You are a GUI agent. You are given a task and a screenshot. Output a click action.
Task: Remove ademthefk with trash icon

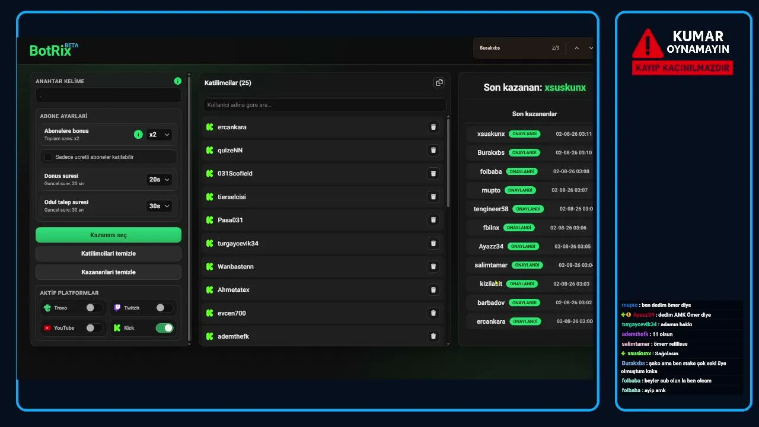coord(433,336)
